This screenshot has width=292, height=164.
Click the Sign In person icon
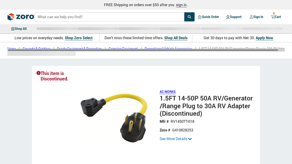point(251,17)
